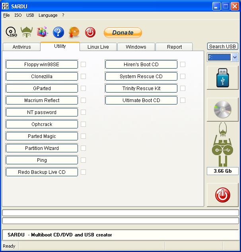Viewport: 241px width, 252px height.
Task: Click the large red power exit button
Action: [223, 195]
